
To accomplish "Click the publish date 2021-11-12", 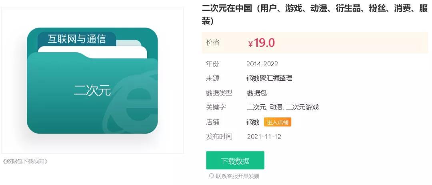I will [x=264, y=137].
